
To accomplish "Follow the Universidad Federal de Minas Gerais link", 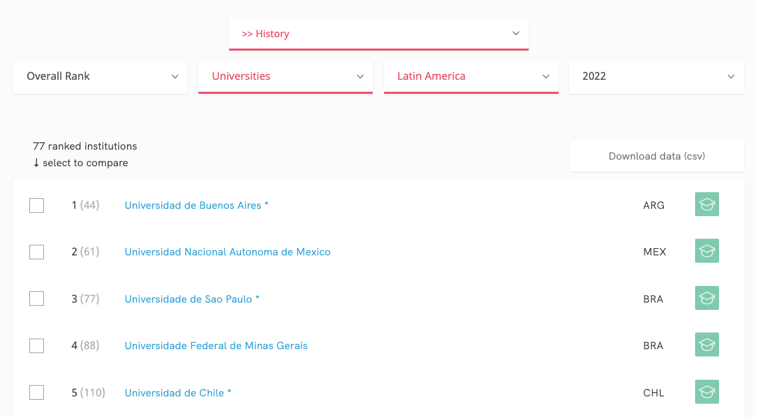I will [216, 345].
